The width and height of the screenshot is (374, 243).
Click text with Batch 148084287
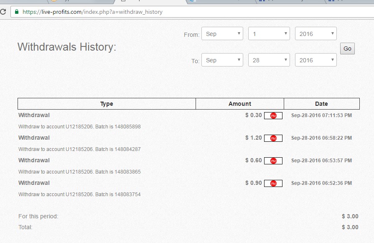[x=79, y=149]
